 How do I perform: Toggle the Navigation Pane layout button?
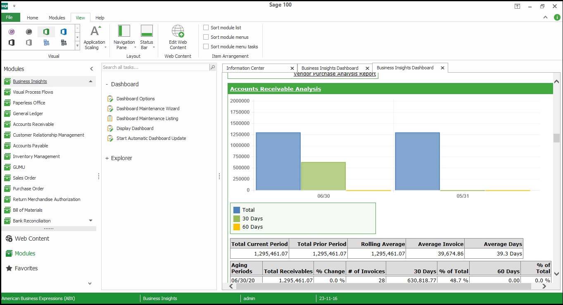[124, 38]
